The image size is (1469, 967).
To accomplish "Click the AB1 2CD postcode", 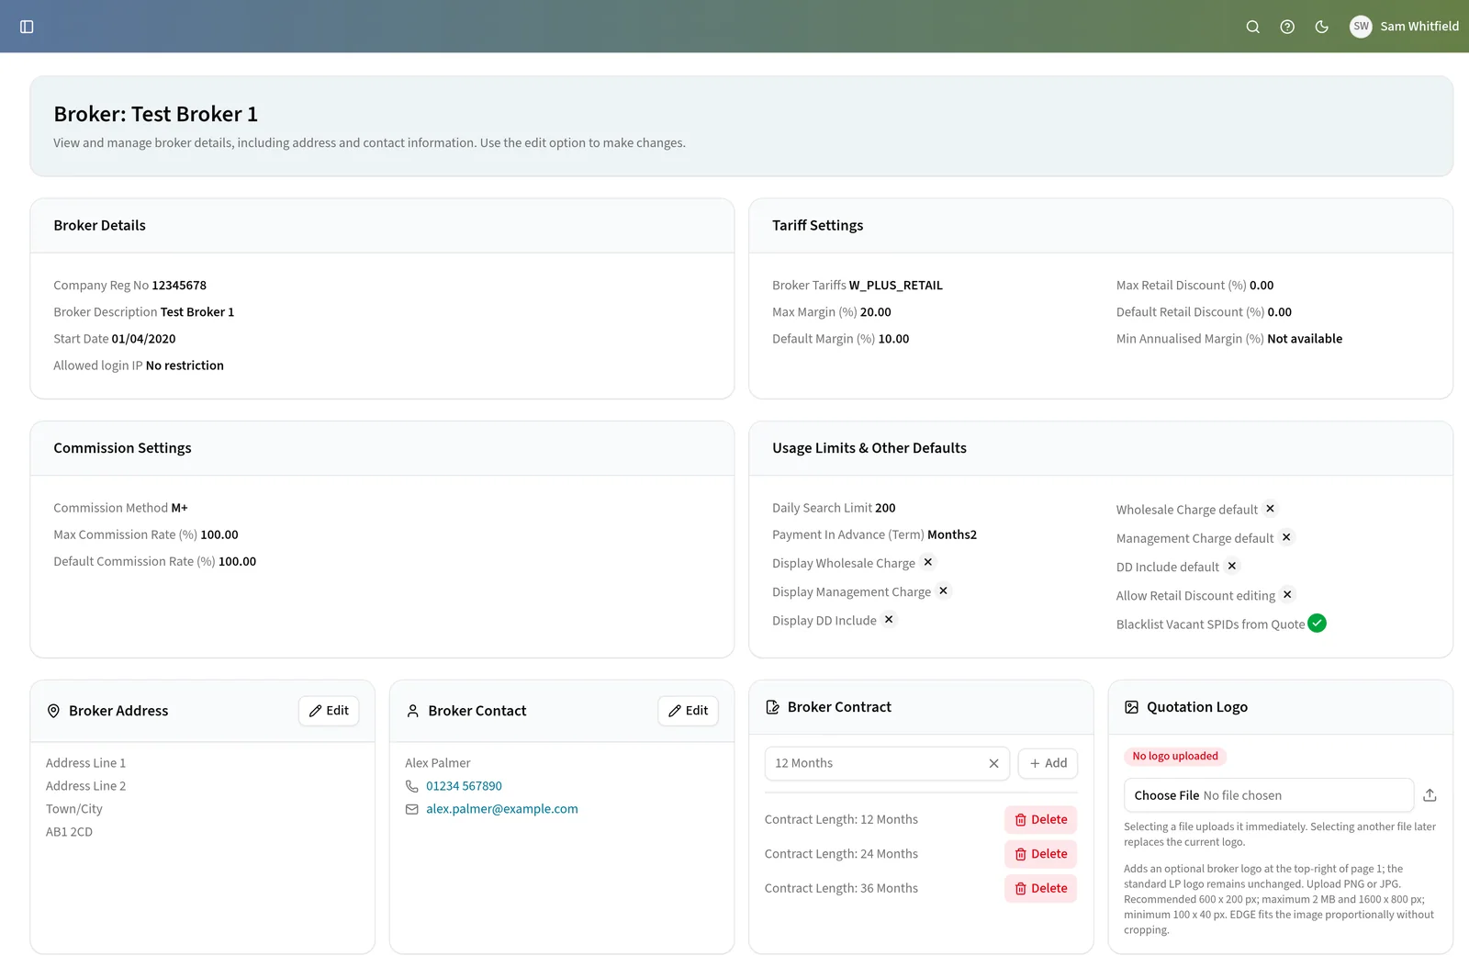I will (x=69, y=832).
